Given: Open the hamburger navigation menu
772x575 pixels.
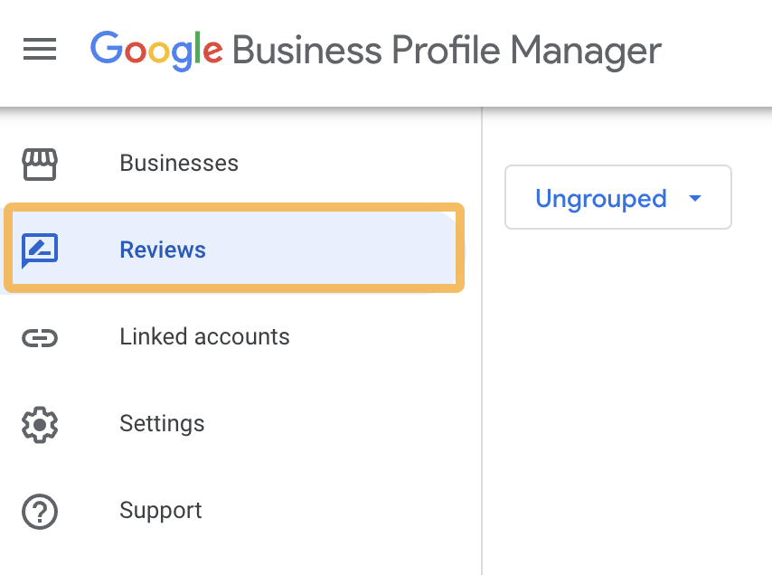Looking at the screenshot, I should pos(39,50).
